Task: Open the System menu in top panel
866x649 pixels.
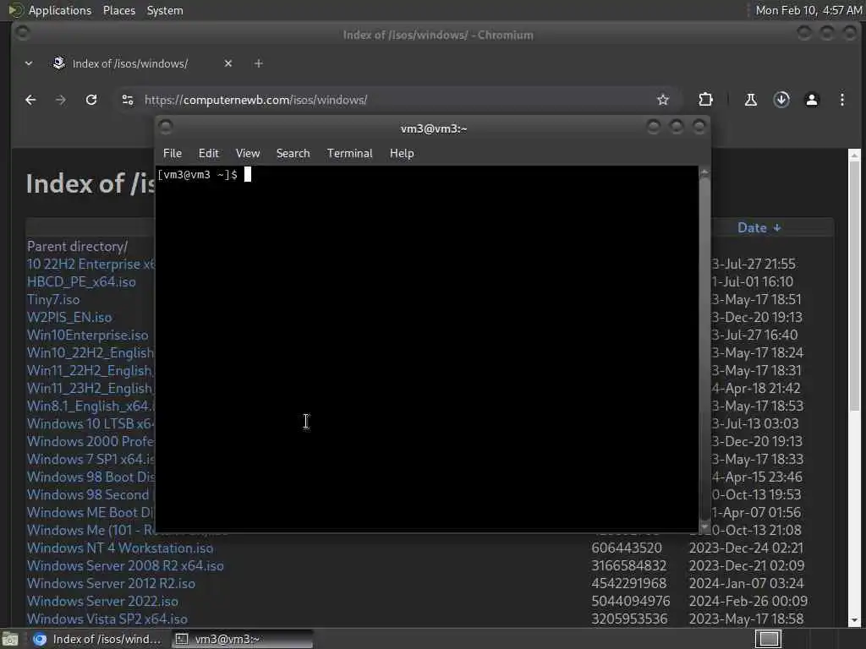Action: (165, 10)
